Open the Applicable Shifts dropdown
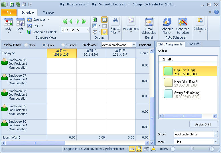 tap(216, 134)
